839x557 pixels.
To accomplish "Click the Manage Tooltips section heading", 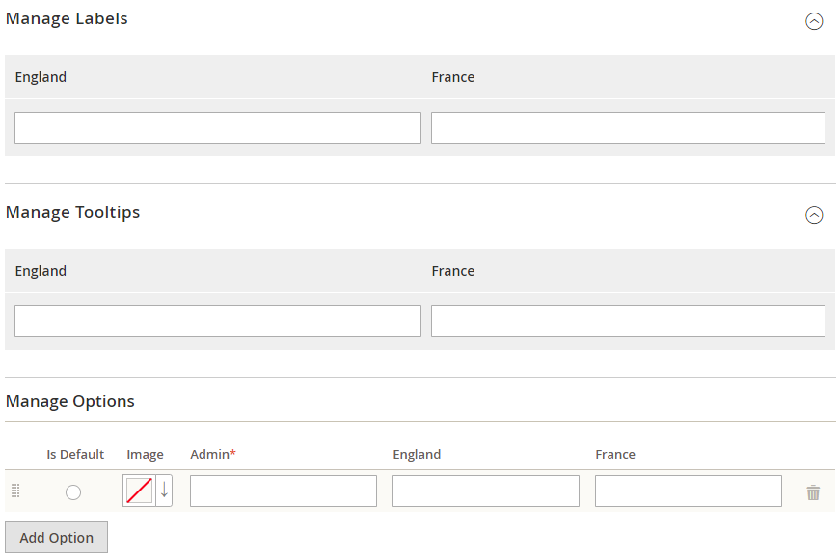I will (72, 212).
